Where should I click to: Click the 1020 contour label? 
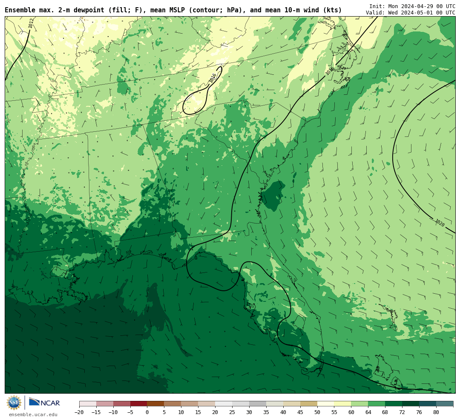440,223
